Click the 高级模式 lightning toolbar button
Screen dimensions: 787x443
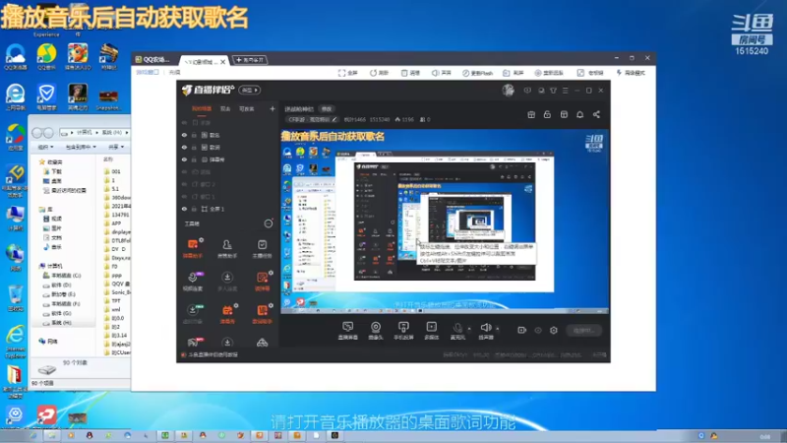point(631,73)
